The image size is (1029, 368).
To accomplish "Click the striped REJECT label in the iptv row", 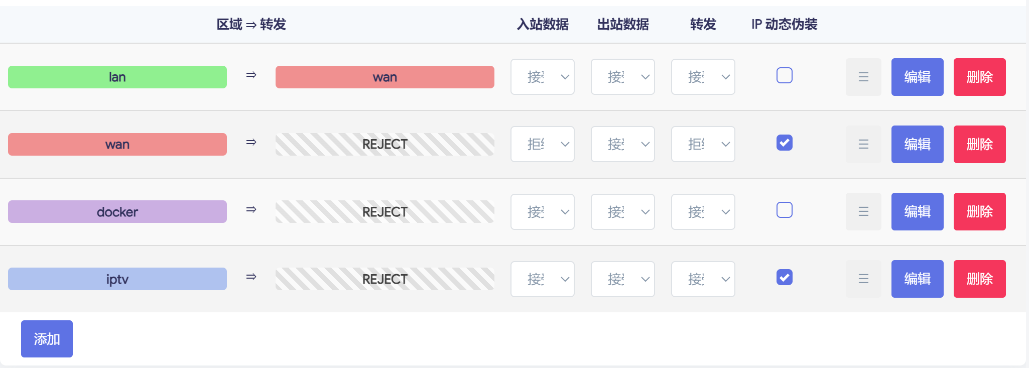I will tap(384, 279).
